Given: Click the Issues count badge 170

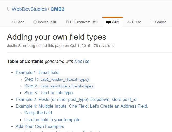Looking at the screenshot, I should [53, 22].
